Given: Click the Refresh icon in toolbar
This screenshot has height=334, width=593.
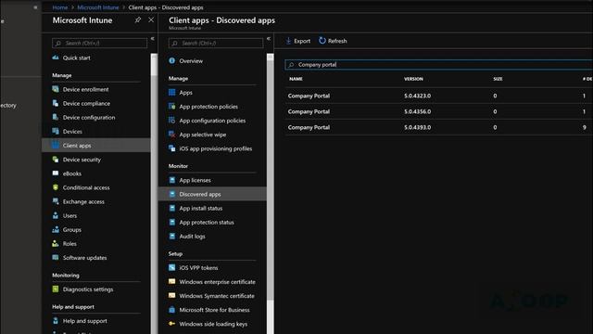Looking at the screenshot, I should point(322,41).
